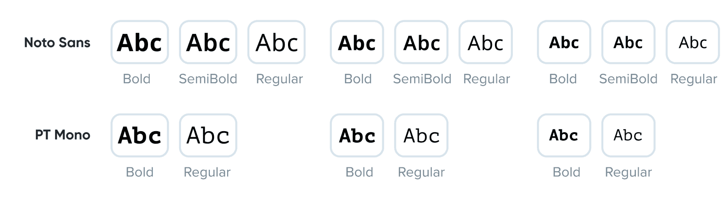Viewport: 724px width, 197px height.
Task: Pick the medium-size Noto Sans Regular tile
Action: coord(485,42)
